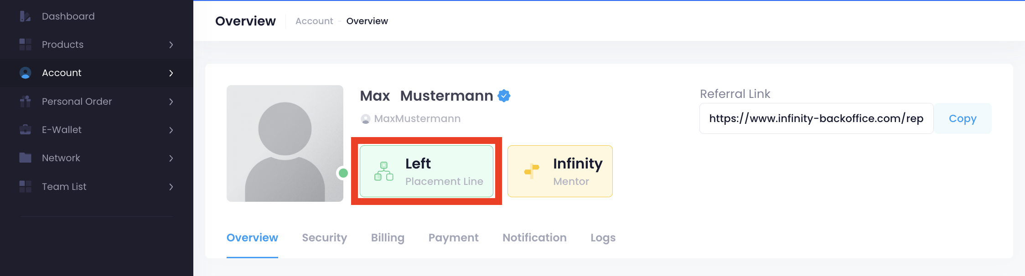Expand the Personal Order chevron
This screenshot has width=1025, height=276.
171,102
